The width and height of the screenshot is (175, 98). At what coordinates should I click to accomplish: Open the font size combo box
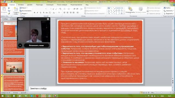49,9
